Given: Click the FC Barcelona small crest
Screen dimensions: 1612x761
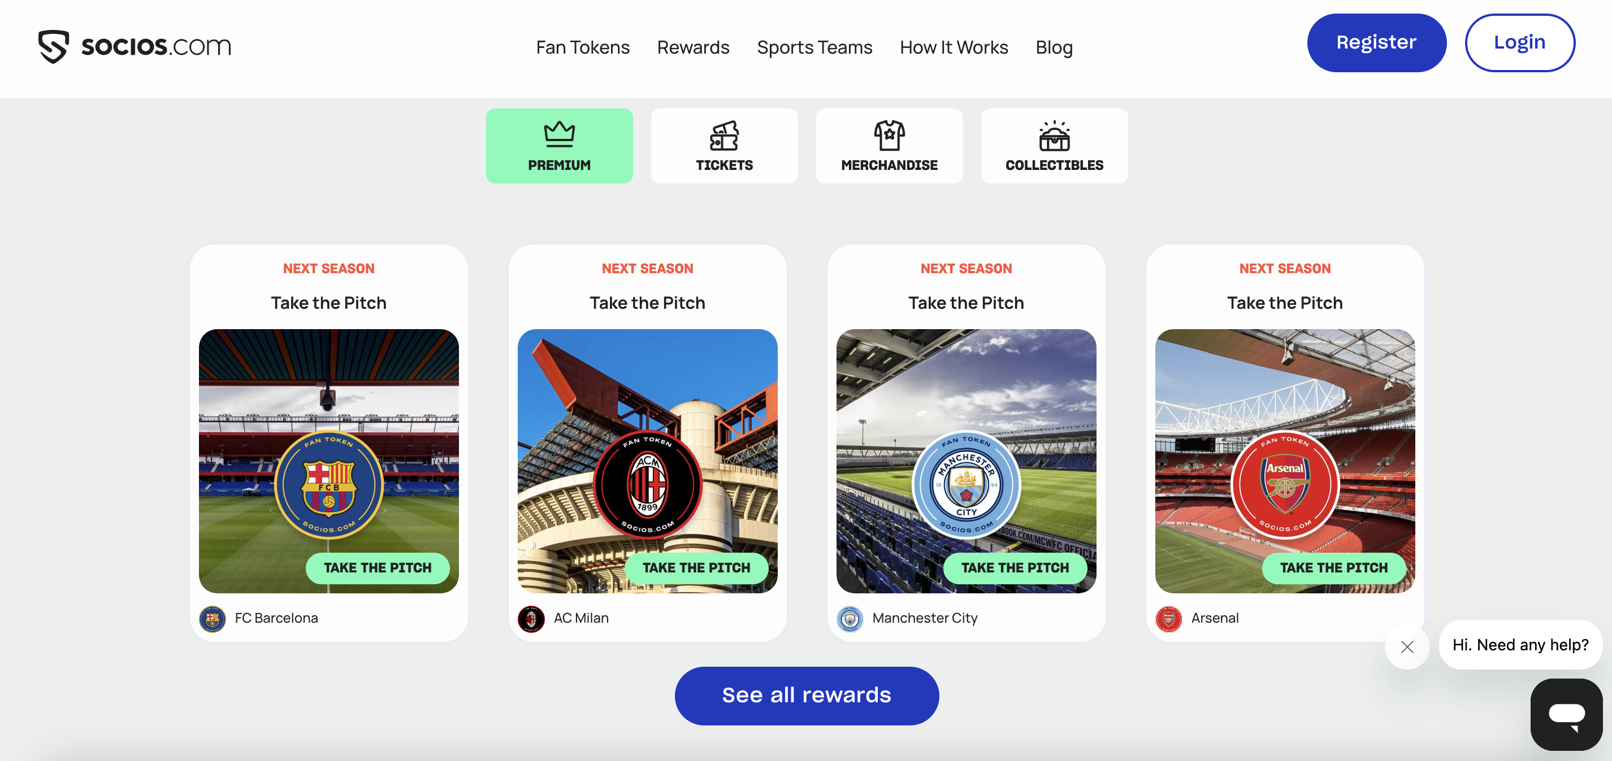Looking at the screenshot, I should click(212, 619).
